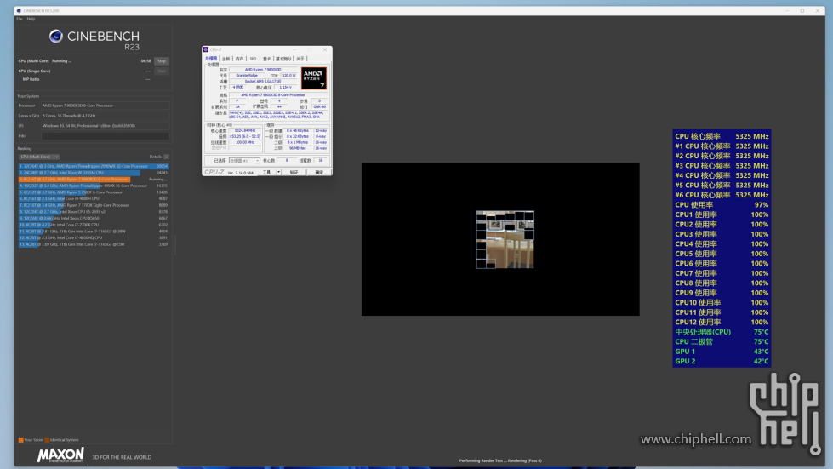Click the 'CPU12 使用率 100%' overlay row
Screen dimensions: 833x469
pyautogui.click(x=722, y=323)
